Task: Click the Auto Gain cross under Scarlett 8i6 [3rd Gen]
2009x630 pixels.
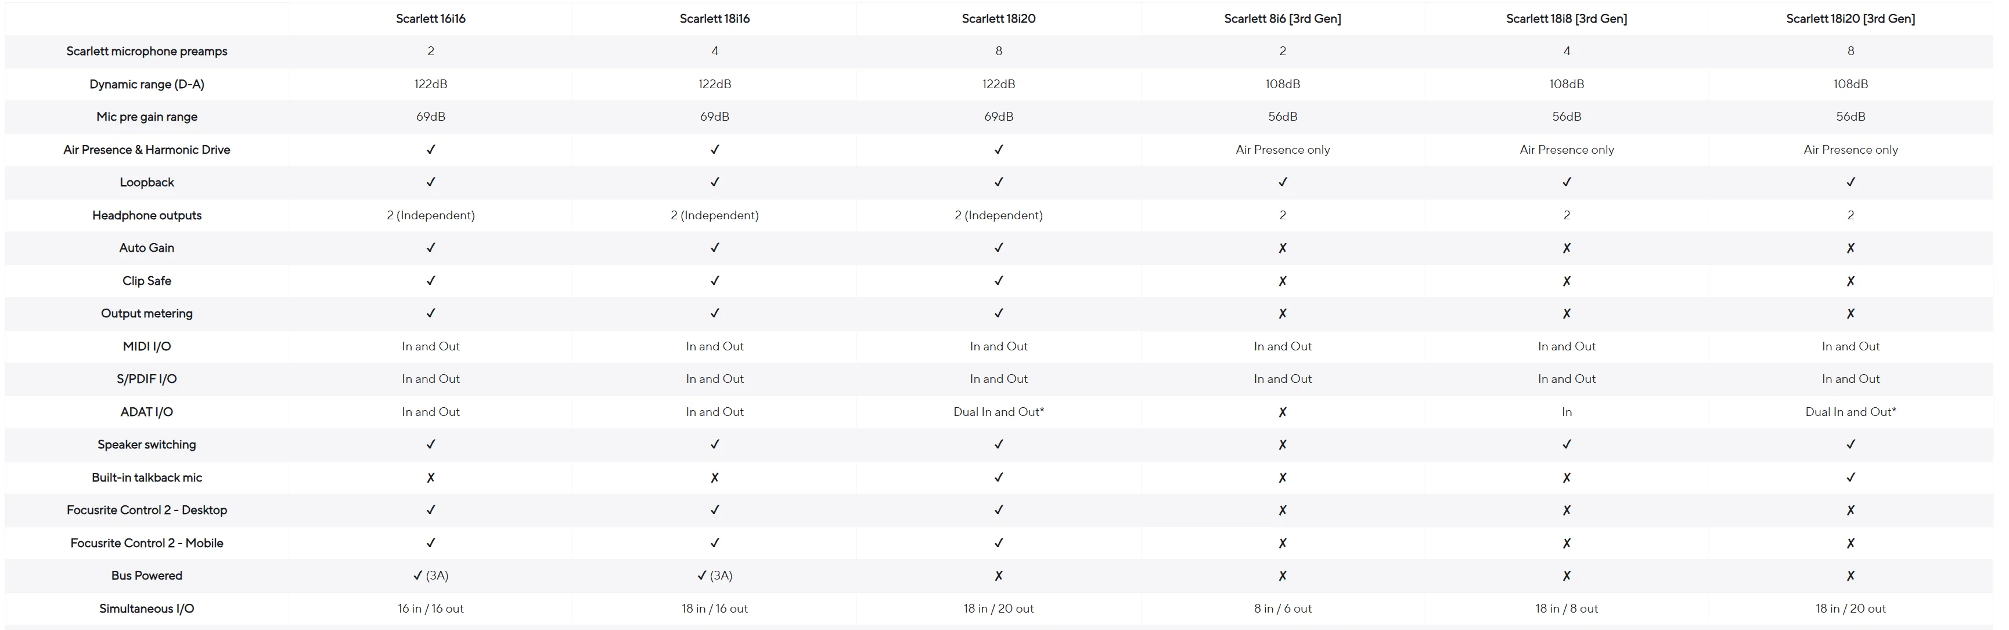Action: point(1282,248)
